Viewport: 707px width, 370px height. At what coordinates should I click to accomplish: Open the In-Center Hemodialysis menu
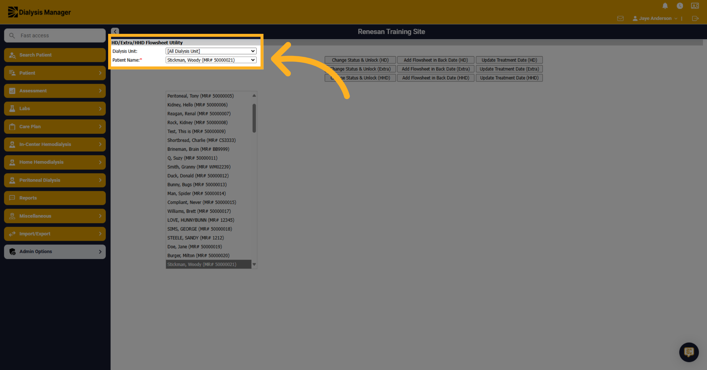55,145
